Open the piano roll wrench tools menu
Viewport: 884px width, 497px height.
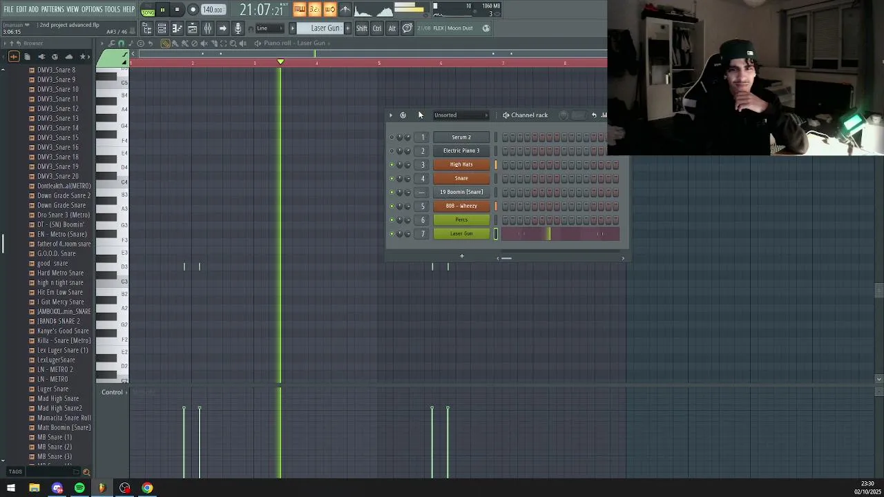click(x=111, y=43)
